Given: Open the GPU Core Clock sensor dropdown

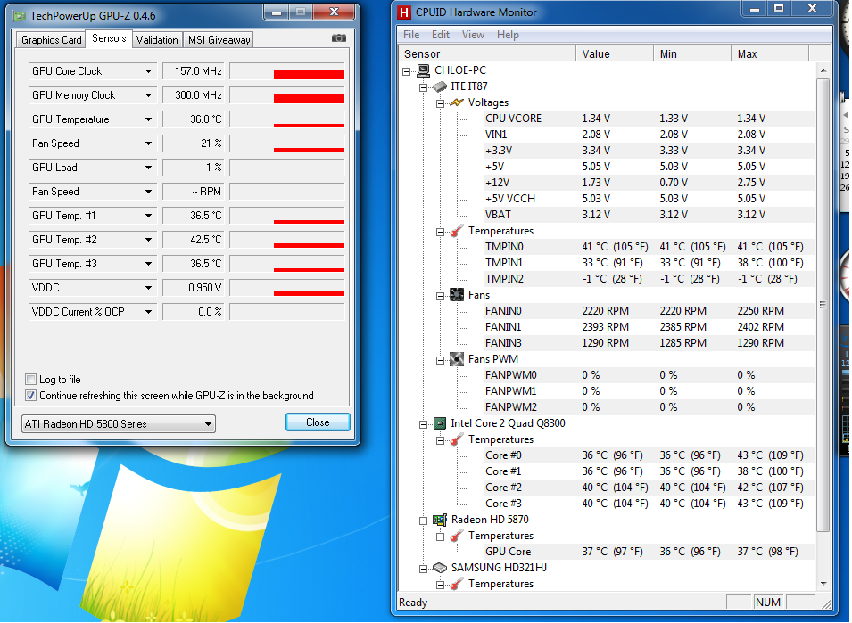Looking at the screenshot, I should (148, 71).
